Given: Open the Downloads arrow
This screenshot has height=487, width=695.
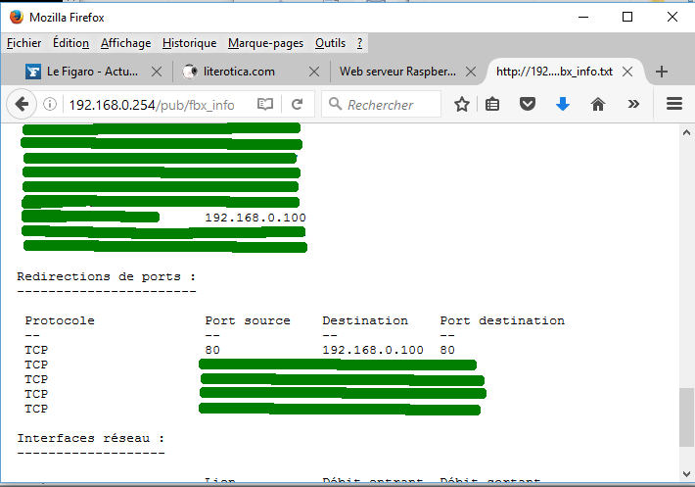Looking at the screenshot, I should pyautogui.click(x=563, y=104).
